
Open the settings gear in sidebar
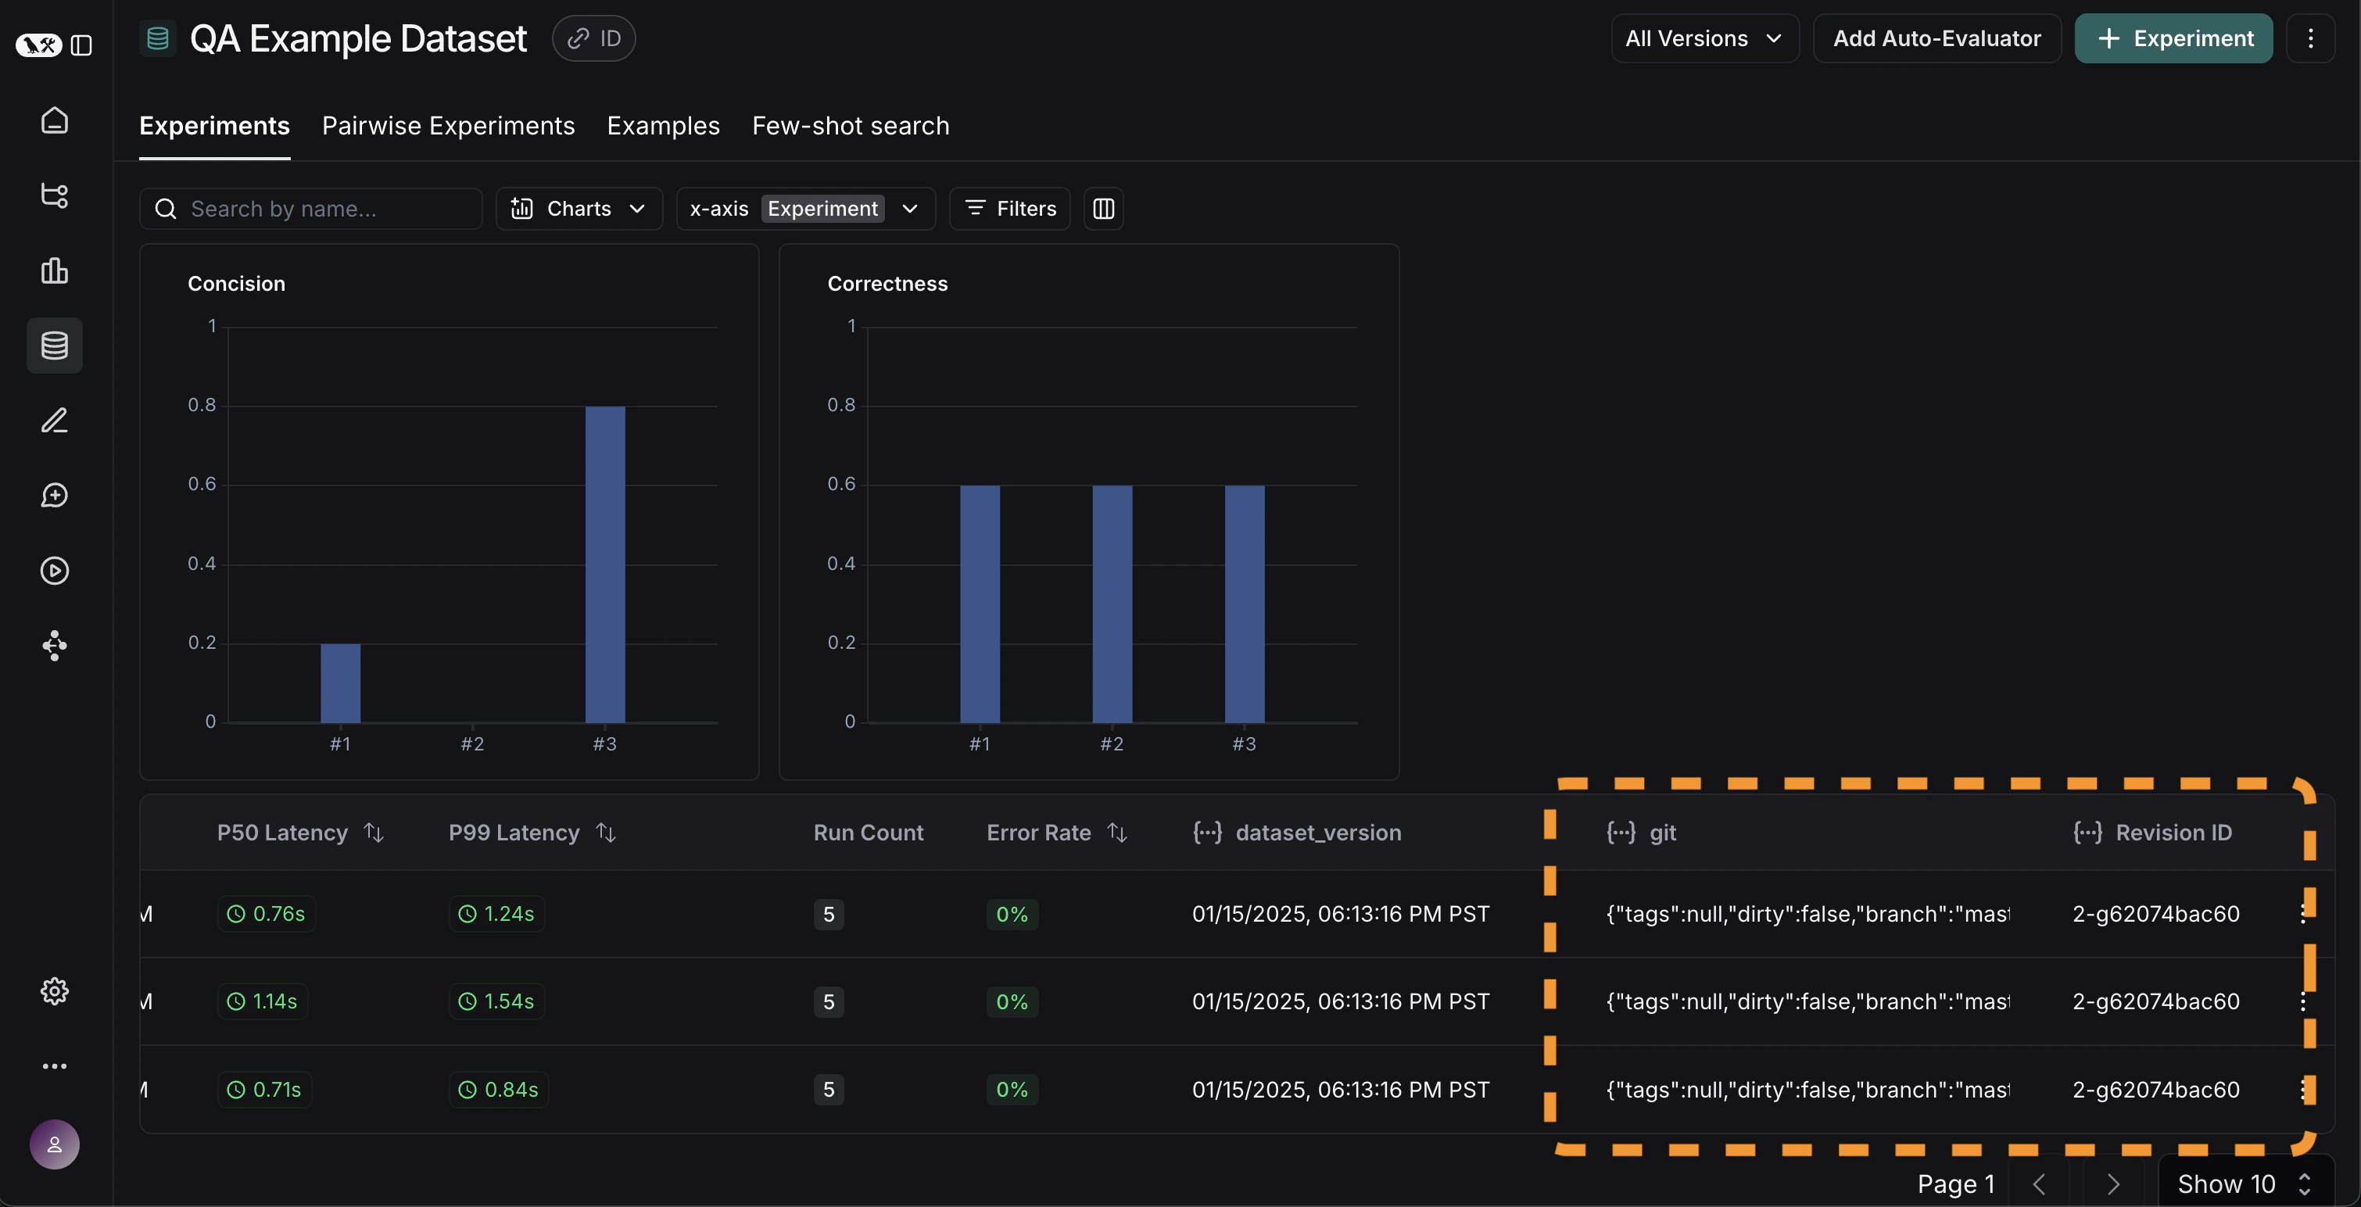click(54, 990)
